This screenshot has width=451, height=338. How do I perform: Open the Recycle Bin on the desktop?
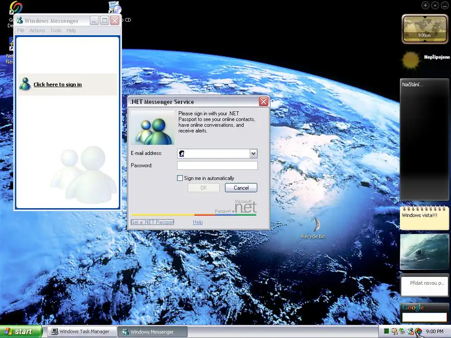click(316, 224)
